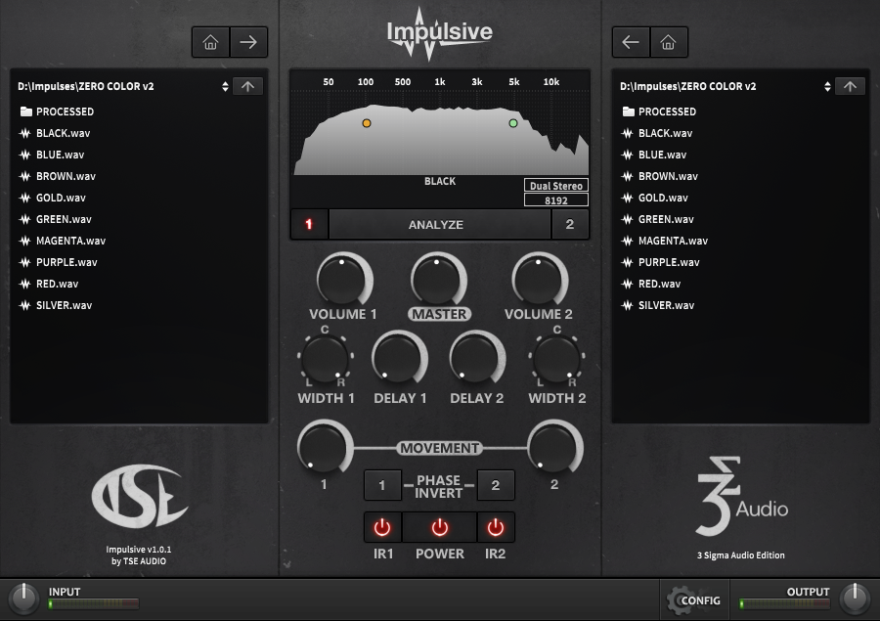
Task: Open PROCESSED folder in left browser
Action: pos(57,111)
